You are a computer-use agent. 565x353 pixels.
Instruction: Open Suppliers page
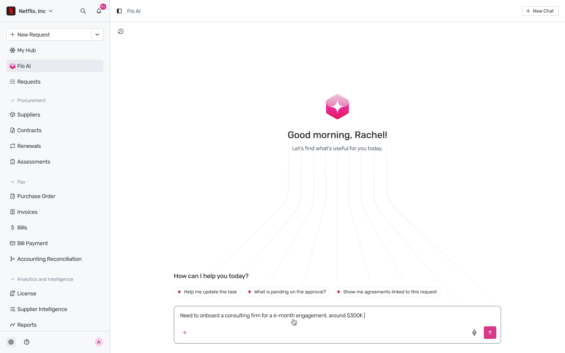(55, 115)
